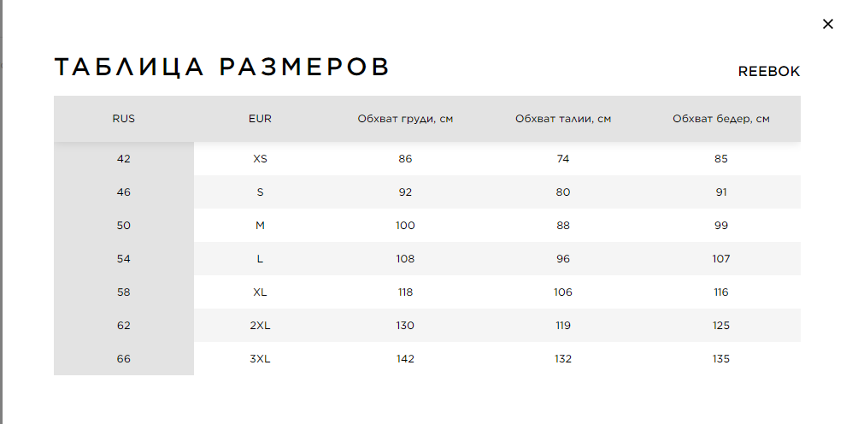Image resolution: width=852 pixels, height=424 pixels.
Task: Click the REEBOK brand label
Action: point(769,71)
